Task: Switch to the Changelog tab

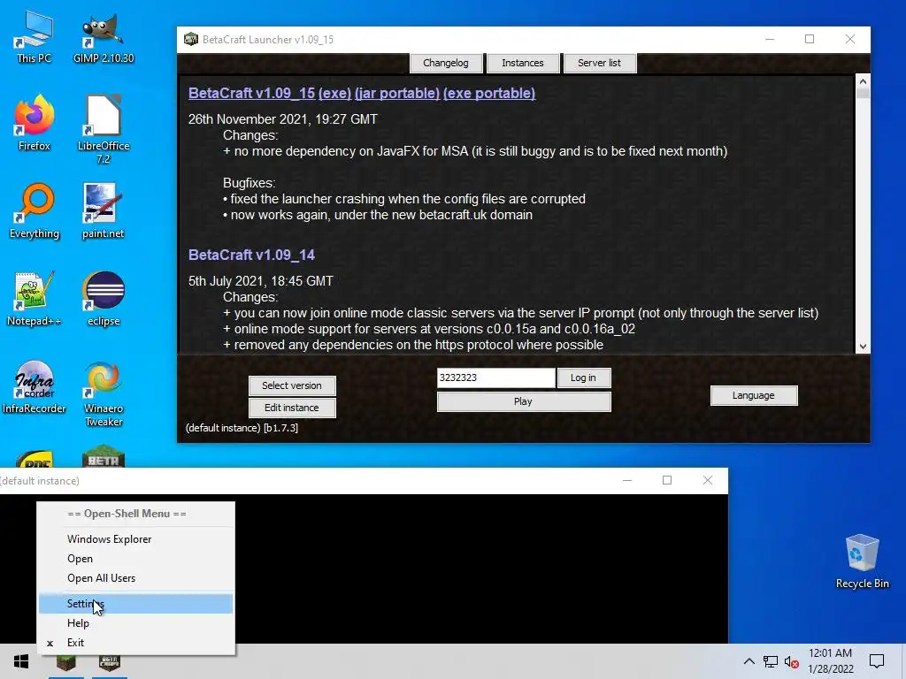Action: [446, 63]
